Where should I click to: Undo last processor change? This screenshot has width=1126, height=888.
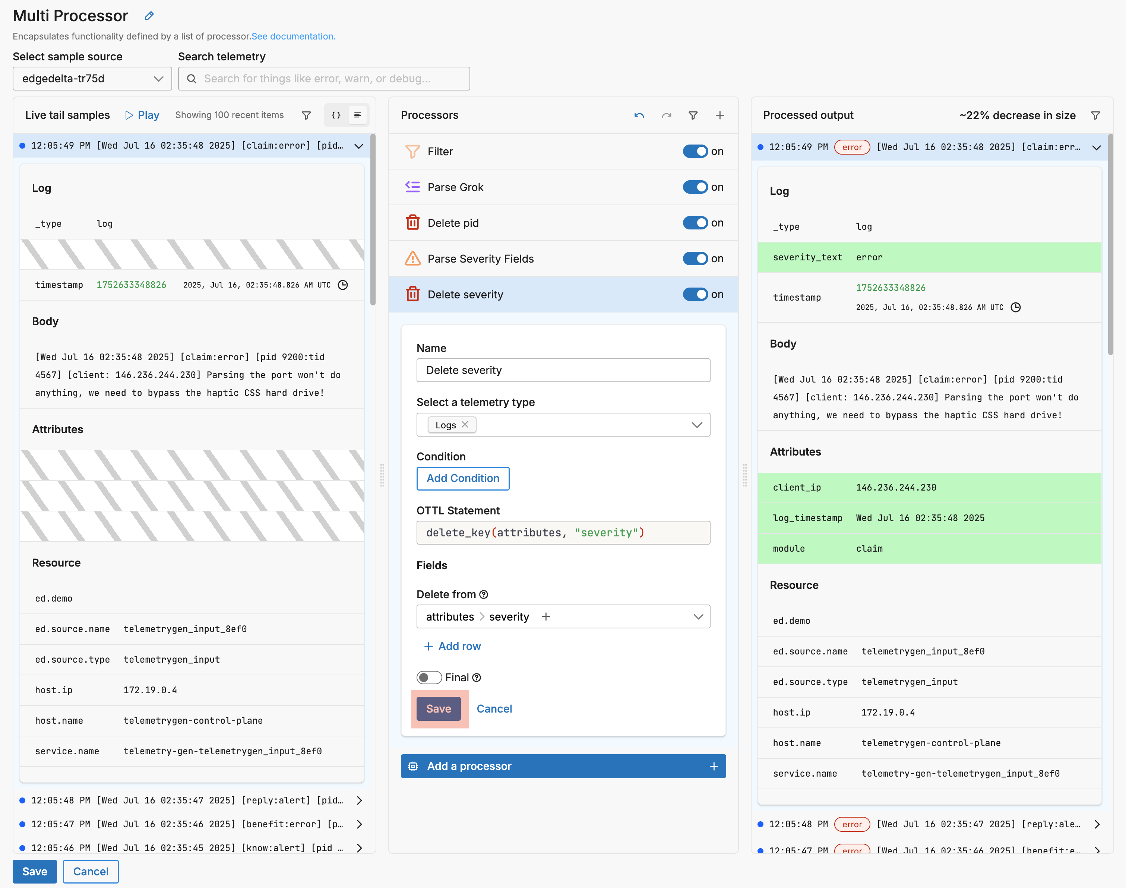click(639, 115)
